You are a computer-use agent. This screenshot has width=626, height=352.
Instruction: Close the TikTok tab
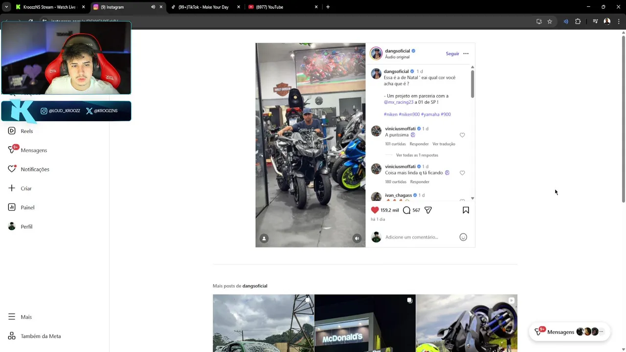pos(239,7)
